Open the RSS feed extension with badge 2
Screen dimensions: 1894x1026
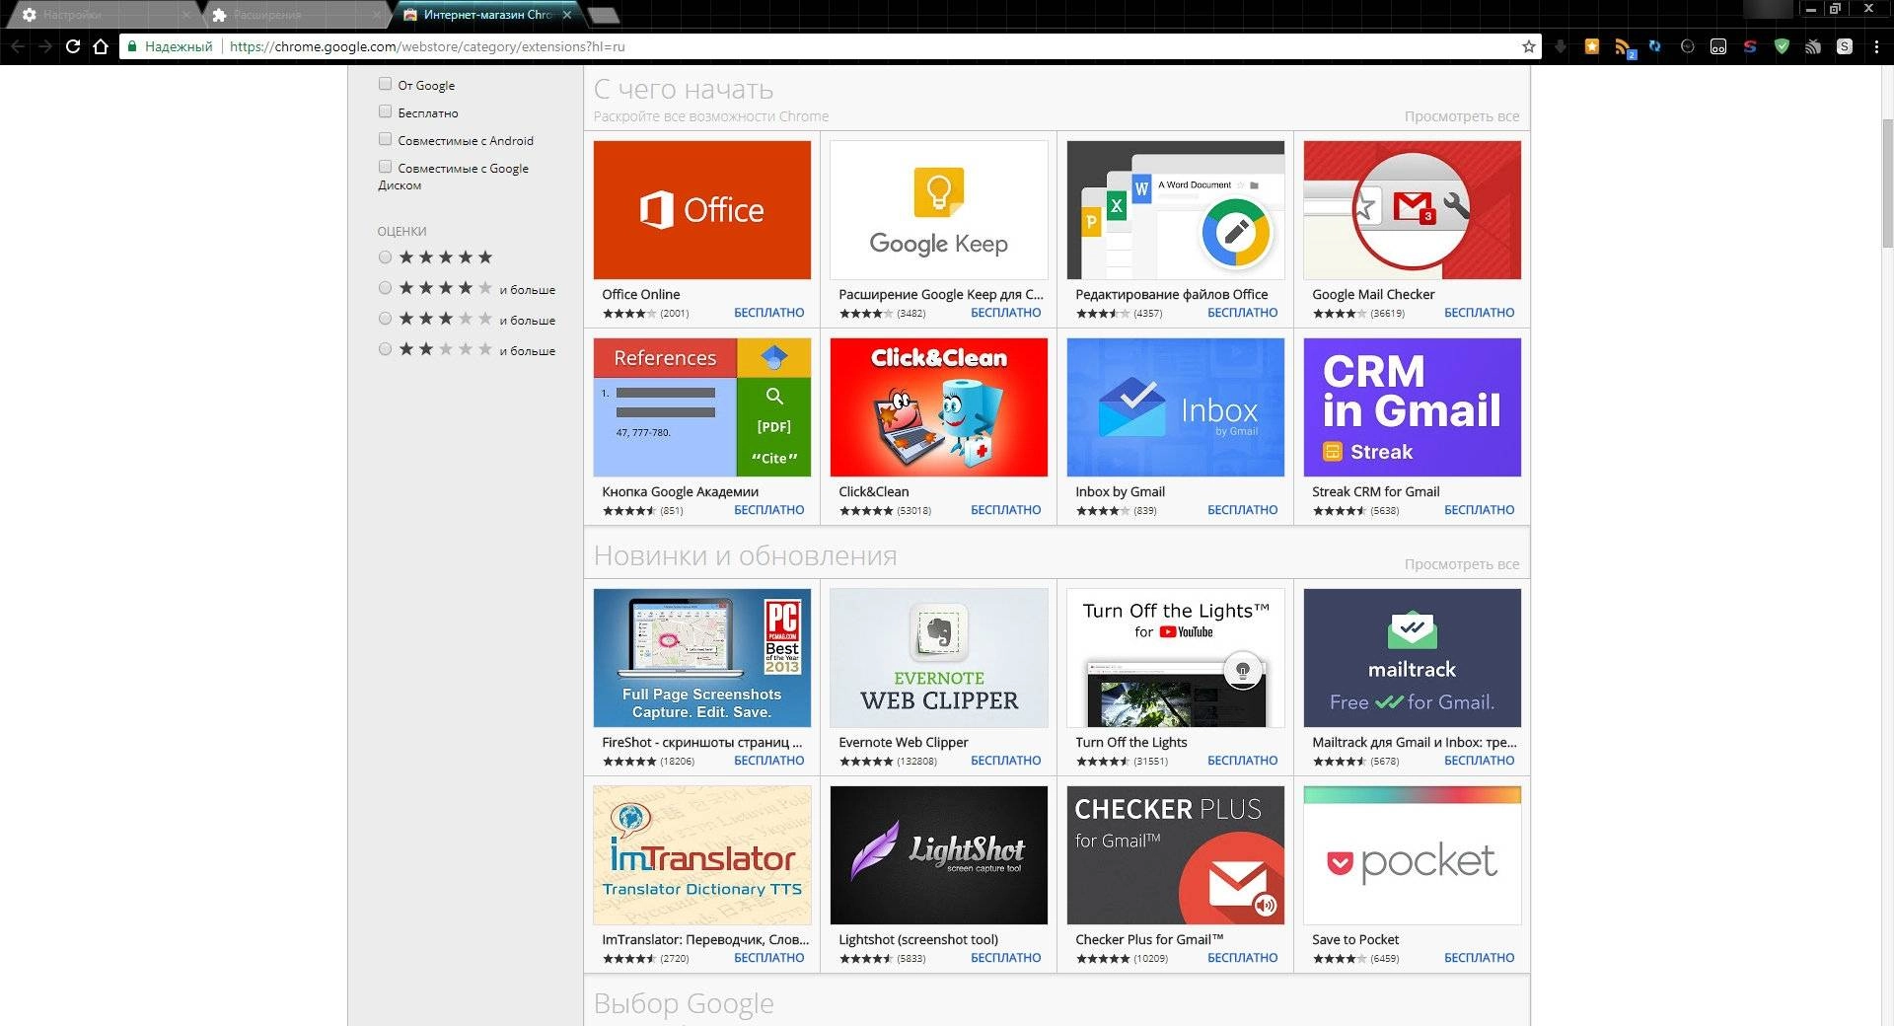[x=1624, y=47]
